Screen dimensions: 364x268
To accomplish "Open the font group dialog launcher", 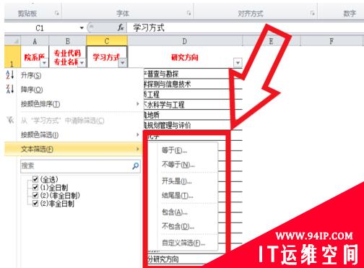I will (189, 13).
